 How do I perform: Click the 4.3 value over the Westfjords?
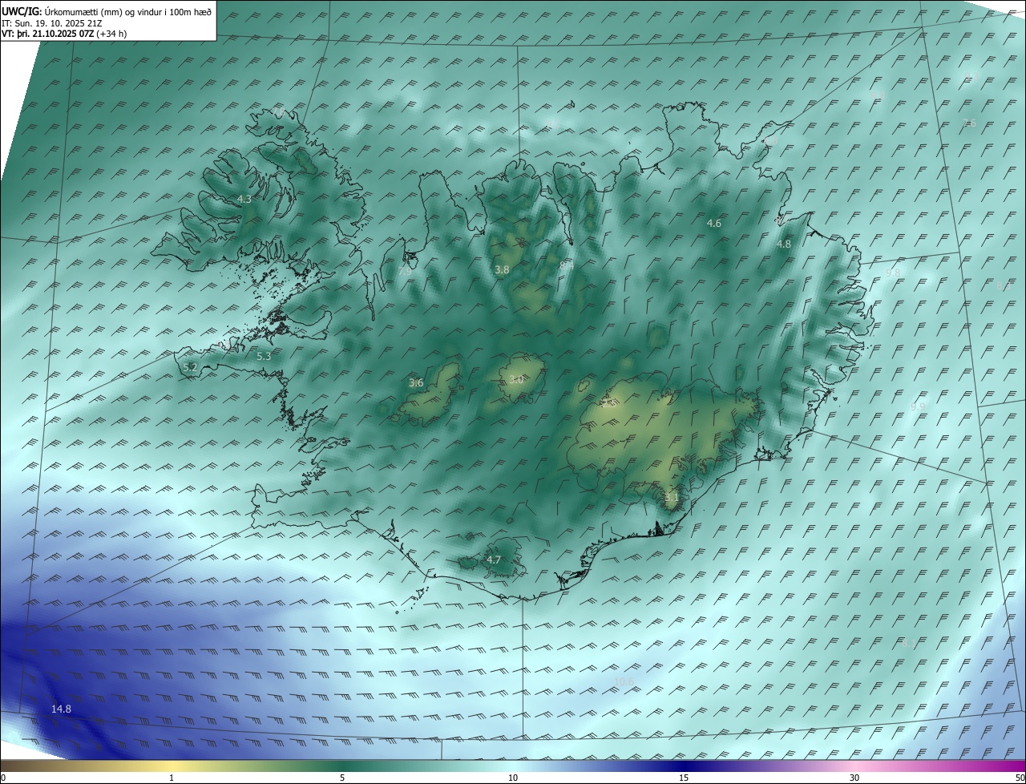pyautogui.click(x=244, y=199)
